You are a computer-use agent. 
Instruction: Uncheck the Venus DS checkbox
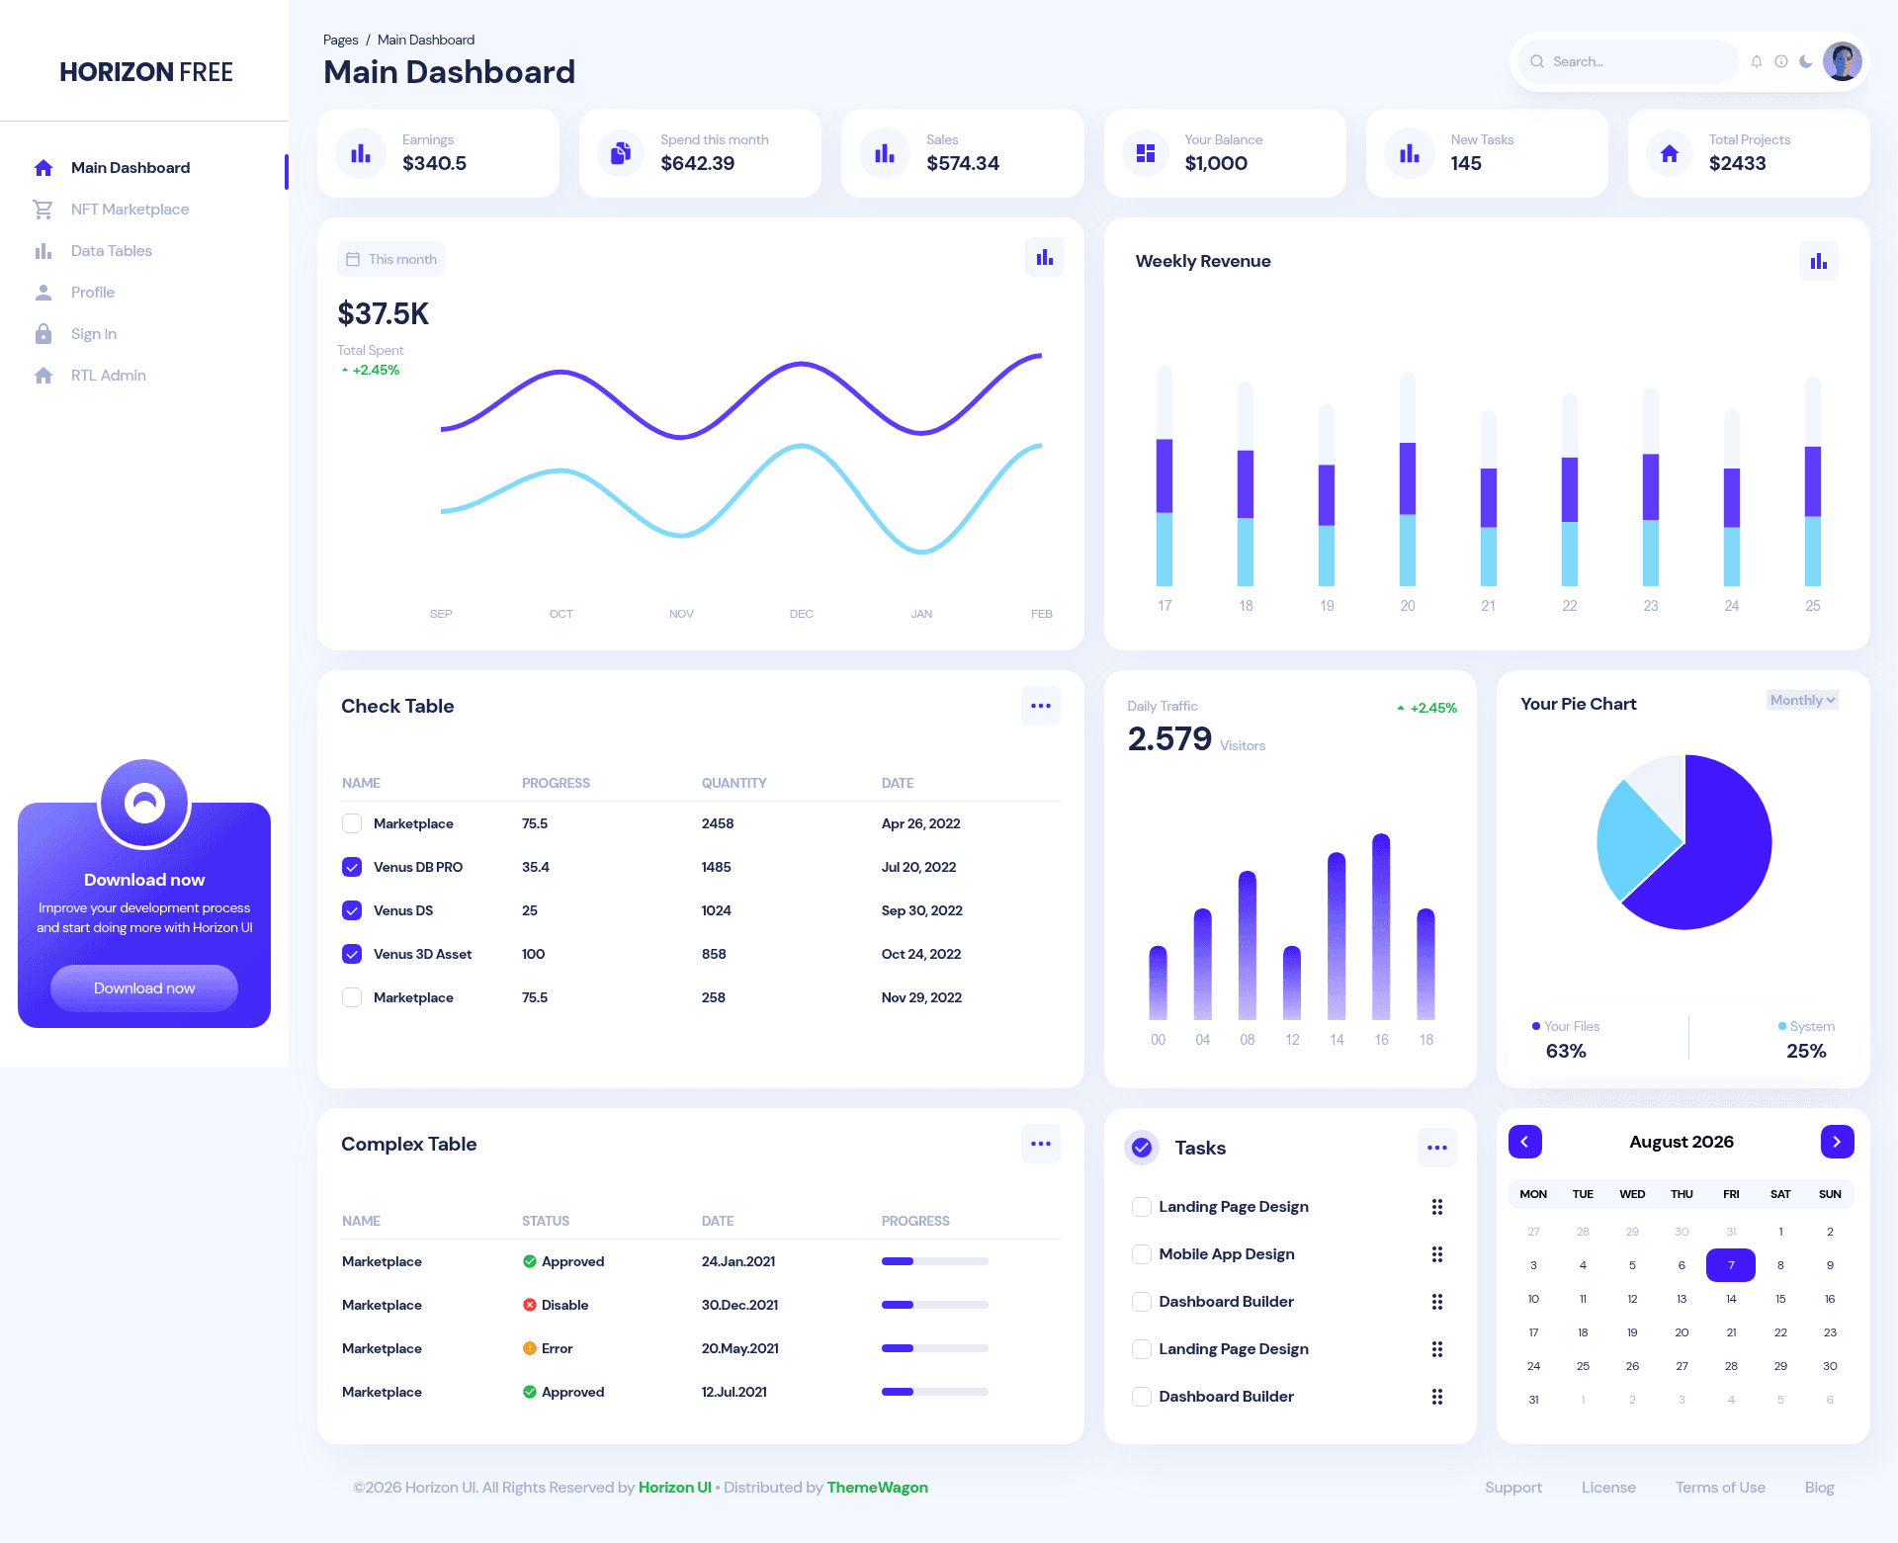click(352, 910)
